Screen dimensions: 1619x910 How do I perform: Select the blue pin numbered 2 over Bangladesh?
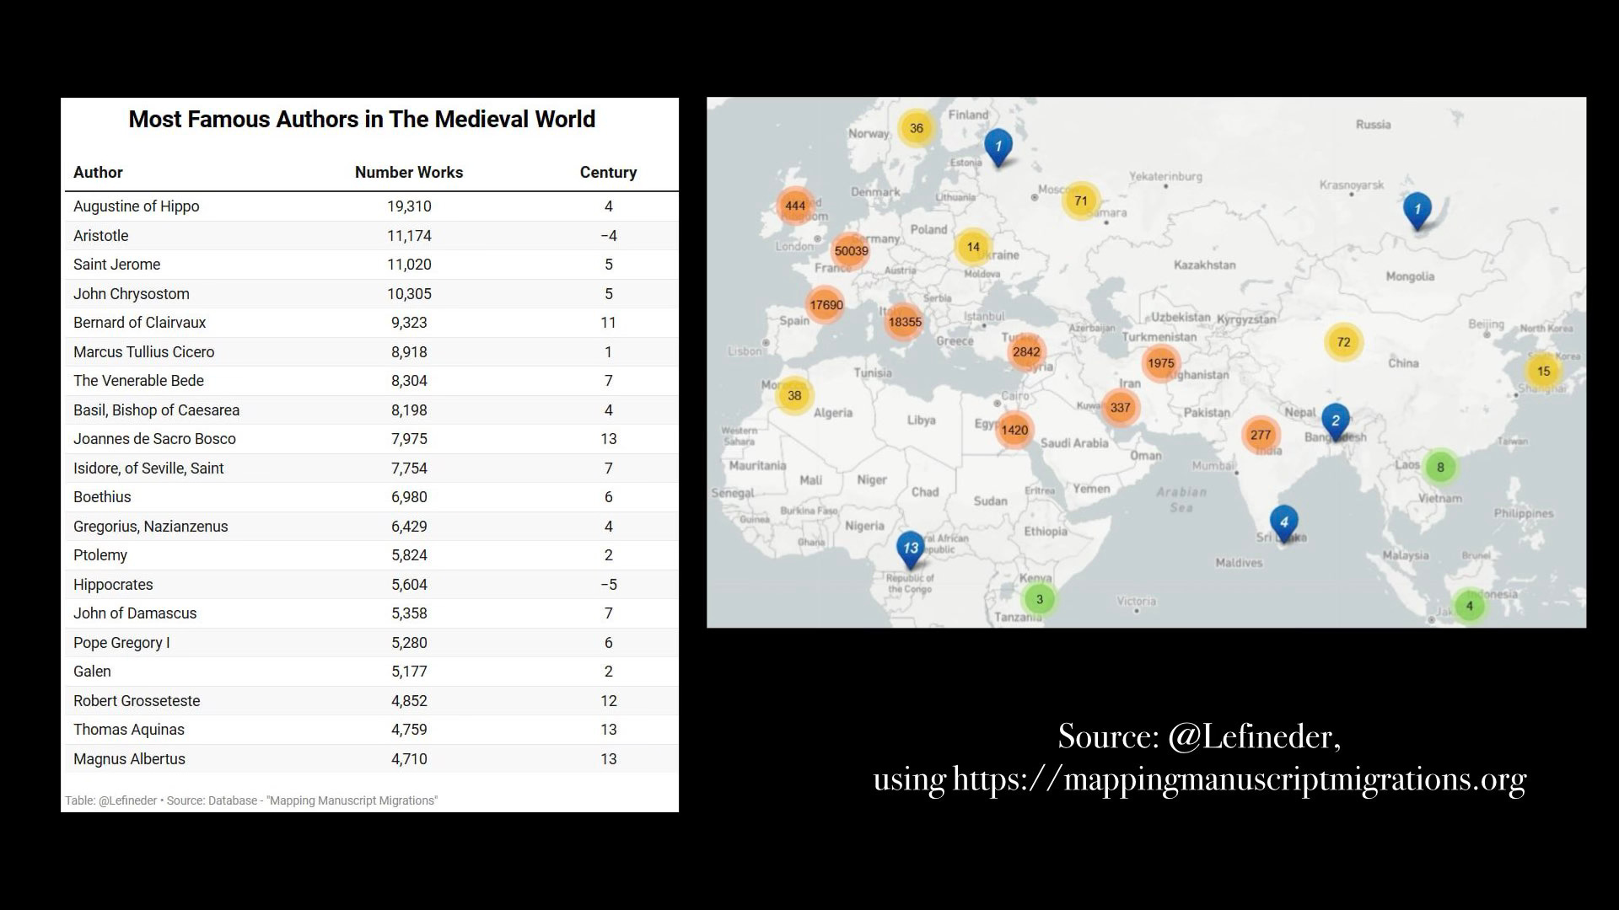coord(1335,422)
